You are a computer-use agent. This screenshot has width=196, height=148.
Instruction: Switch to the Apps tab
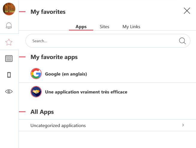81,27
